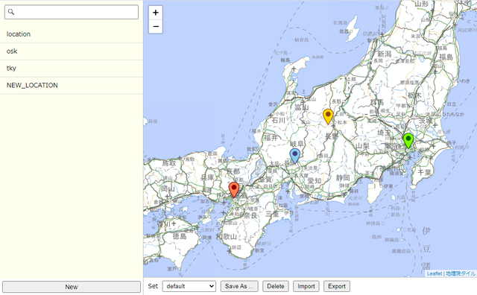477x295 pixels.
Task: Open the Set dropdown showing default
Action: pyautogui.click(x=189, y=286)
